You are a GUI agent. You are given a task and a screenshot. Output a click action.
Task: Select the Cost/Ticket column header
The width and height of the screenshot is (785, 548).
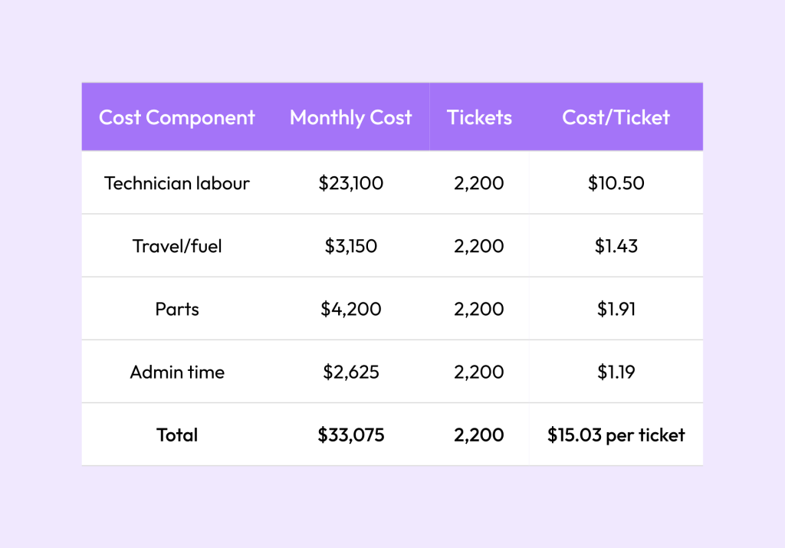pyautogui.click(x=616, y=117)
